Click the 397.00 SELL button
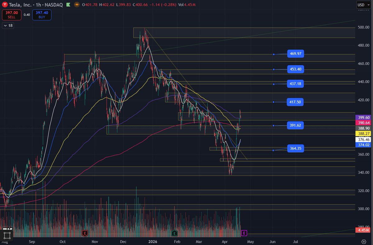This screenshot has width=373, height=245. [x=11, y=15]
